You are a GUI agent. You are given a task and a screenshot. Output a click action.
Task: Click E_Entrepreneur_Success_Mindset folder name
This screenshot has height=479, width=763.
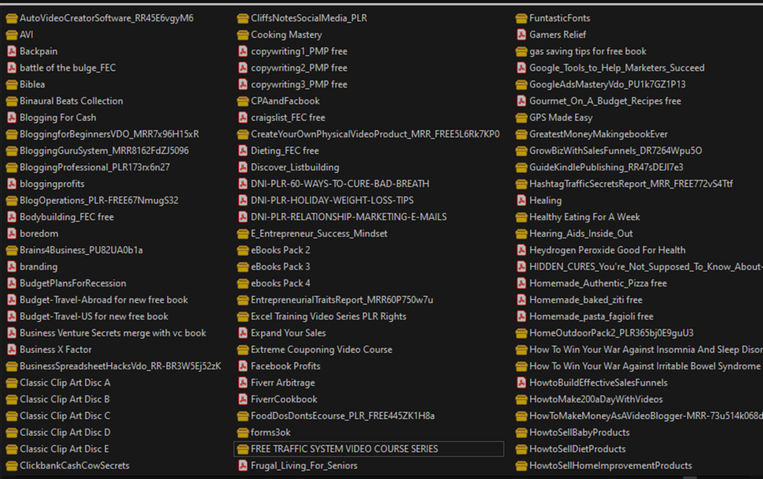319,234
